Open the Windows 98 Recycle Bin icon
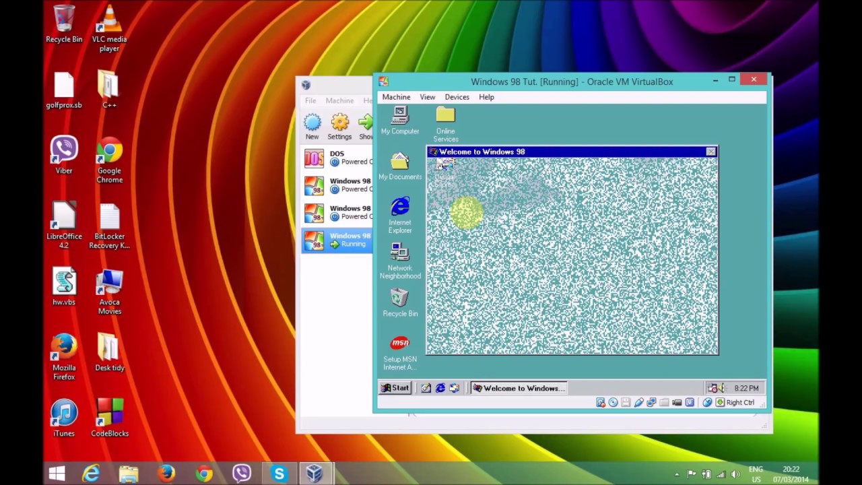The width and height of the screenshot is (862, 485). [x=400, y=302]
